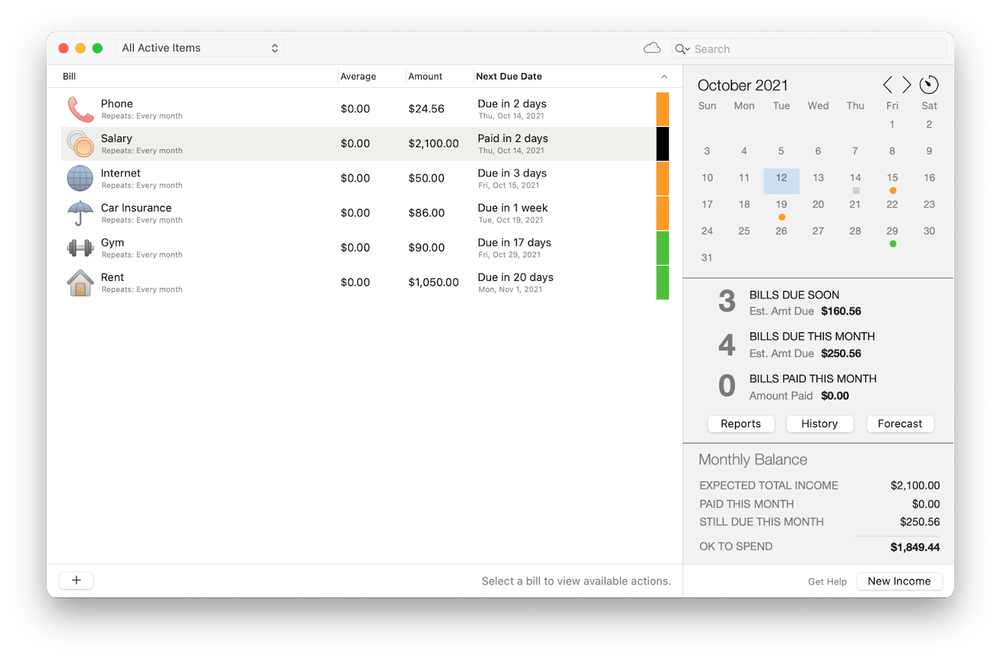Click the Rent house icon

click(79, 282)
